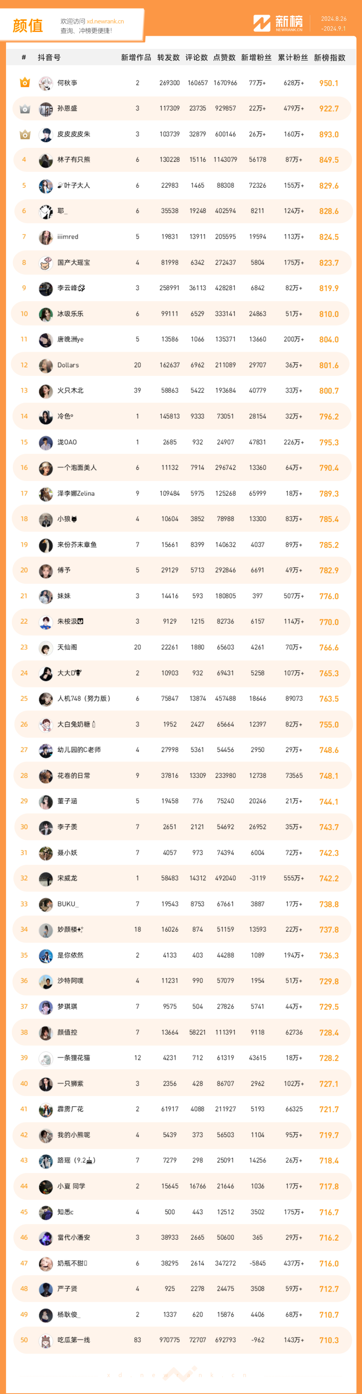Click avatar of 林子有只熊
Image resolution: width=362 pixels, height=1394 pixels.
pyautogui.click(x=46, y=160)
